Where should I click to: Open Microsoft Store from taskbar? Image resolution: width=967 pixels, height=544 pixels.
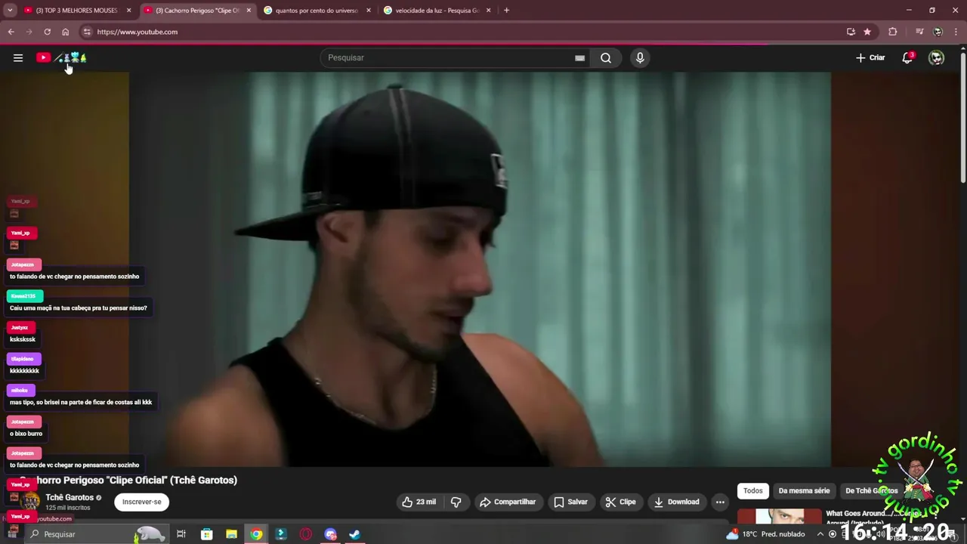[206, 534]
